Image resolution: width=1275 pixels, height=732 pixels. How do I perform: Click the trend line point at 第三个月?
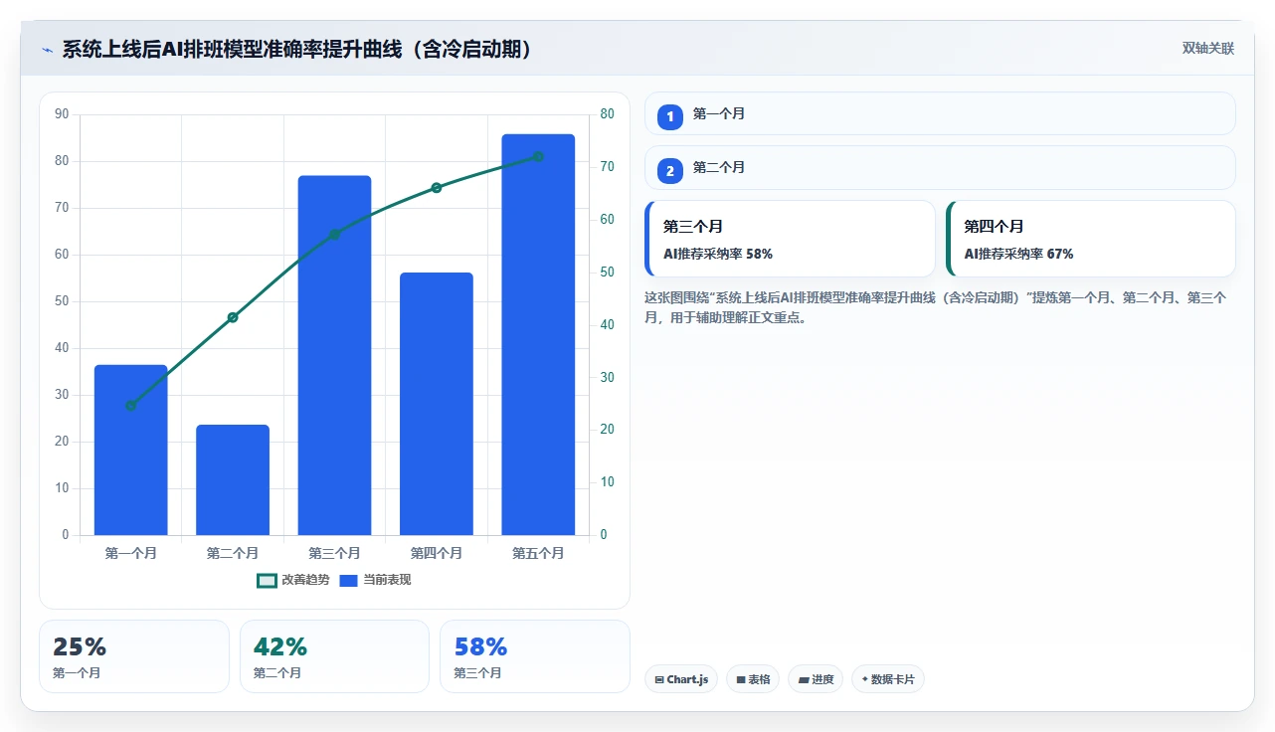(334, 234)
